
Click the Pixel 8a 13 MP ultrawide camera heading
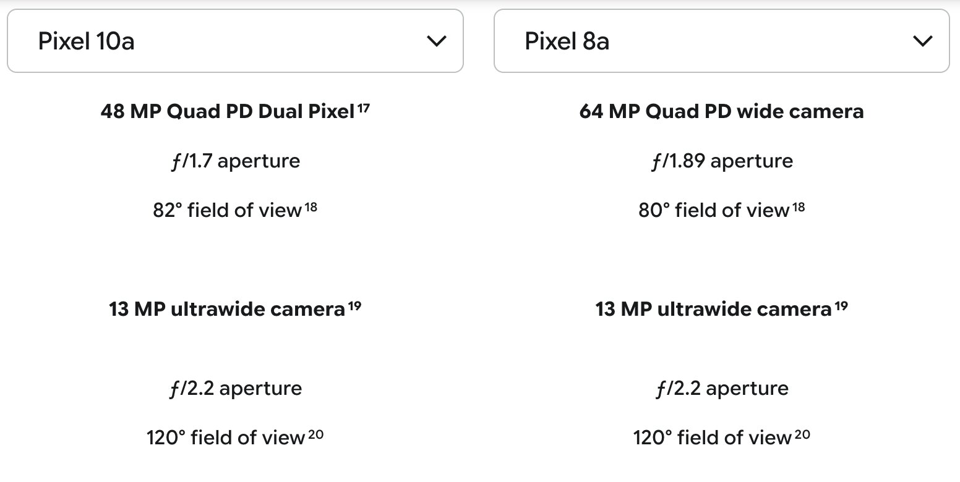point(713,309)
